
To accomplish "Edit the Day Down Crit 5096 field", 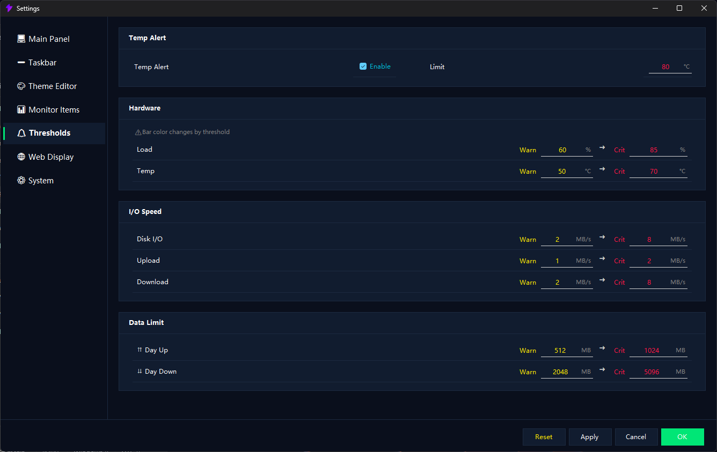I will 659,372.
